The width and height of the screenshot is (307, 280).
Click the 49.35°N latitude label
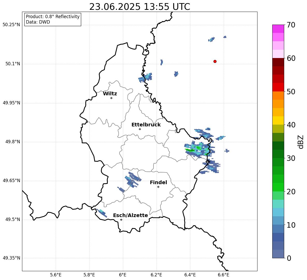tap(11, 258)
